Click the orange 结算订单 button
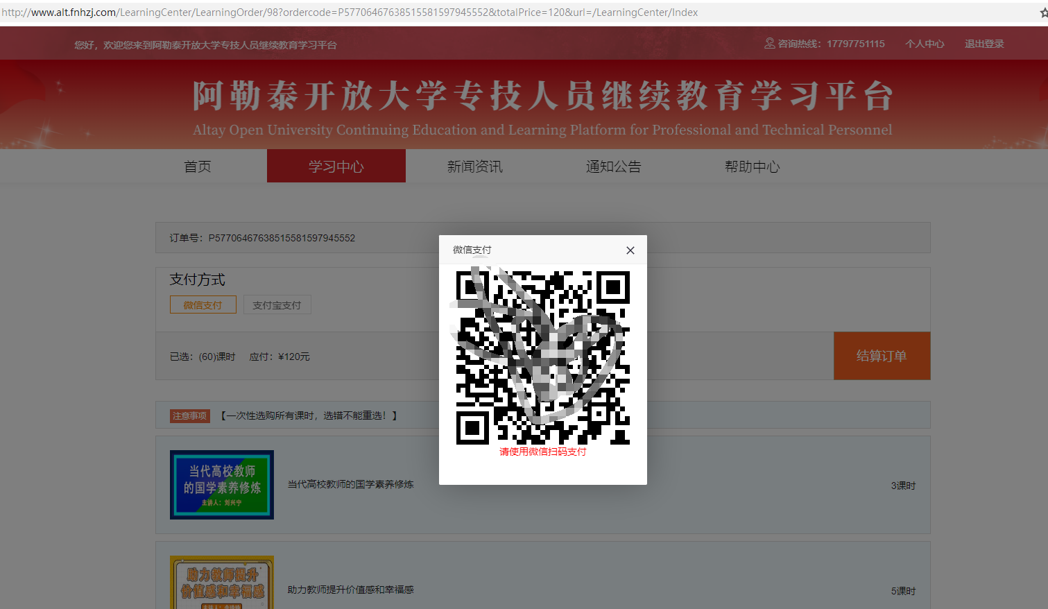Image resolution: width=1048 pixels, height=609 pixels. coord(882,356)
